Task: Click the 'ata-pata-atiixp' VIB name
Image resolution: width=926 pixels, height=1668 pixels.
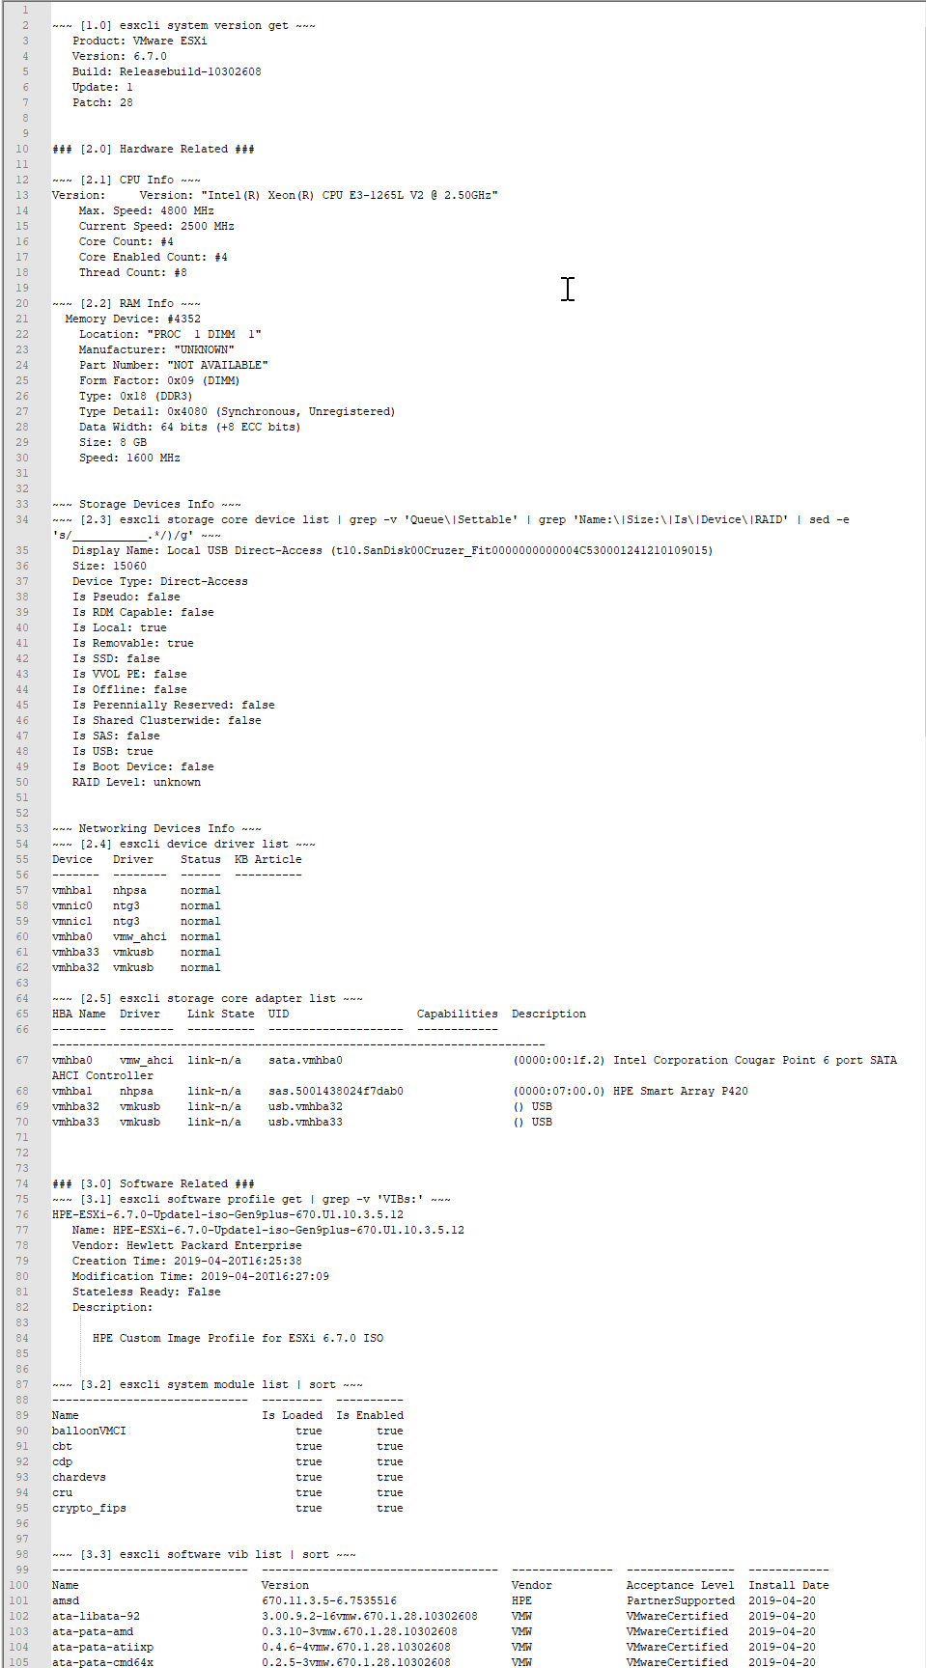Action: 102,1647
